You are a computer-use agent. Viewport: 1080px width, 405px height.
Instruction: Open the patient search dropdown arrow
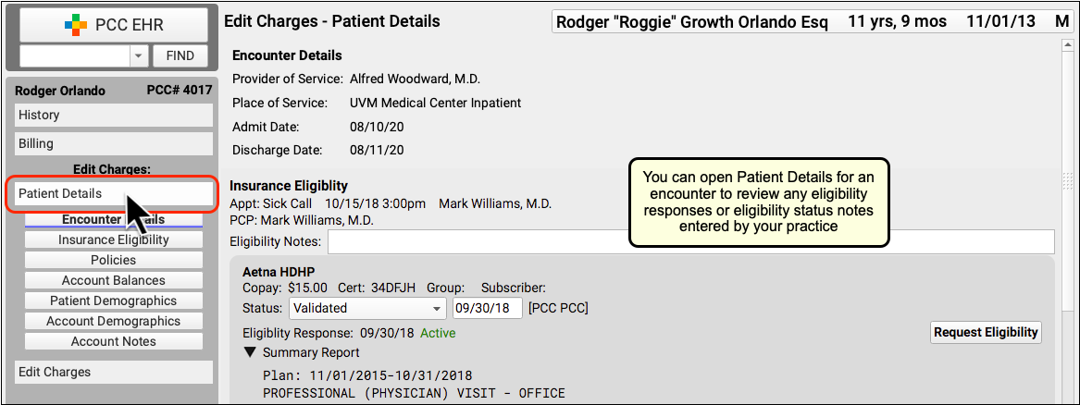[139, 56]
